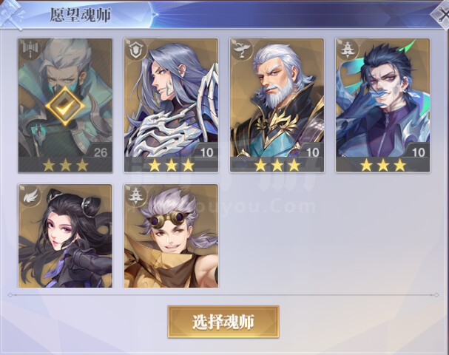
Task: Select the white-bearded elder character card
Action: tap(277, 105)
